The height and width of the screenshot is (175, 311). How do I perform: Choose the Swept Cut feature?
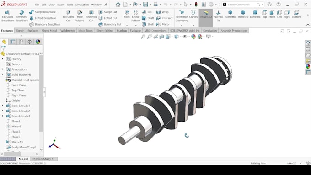pos(107,12)
